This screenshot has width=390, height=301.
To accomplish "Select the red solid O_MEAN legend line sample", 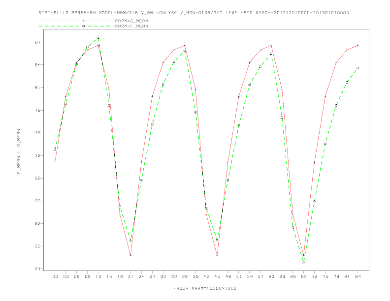I will click(76, 21).
